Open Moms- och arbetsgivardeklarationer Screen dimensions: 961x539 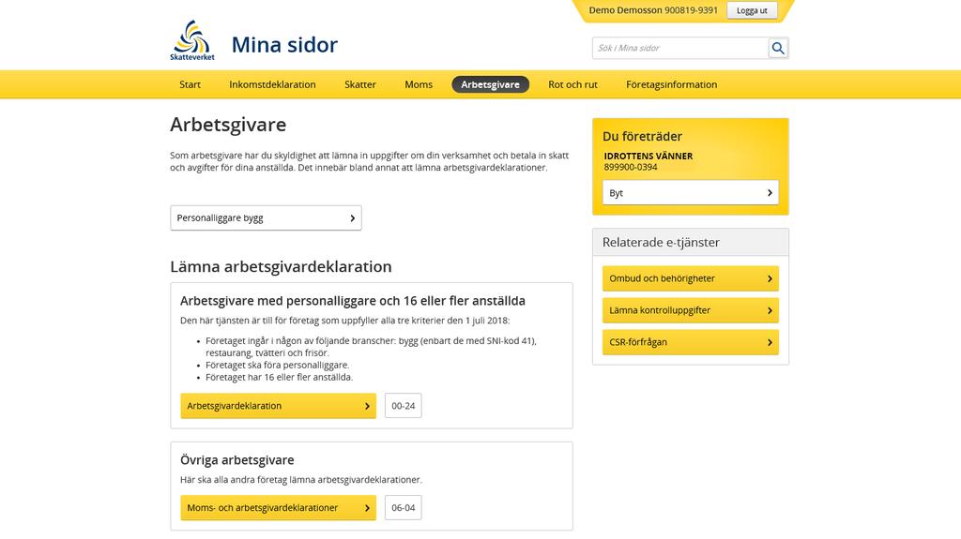(278, 508)
